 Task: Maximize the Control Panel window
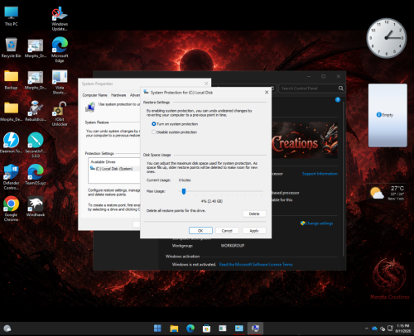click(324, 76)
